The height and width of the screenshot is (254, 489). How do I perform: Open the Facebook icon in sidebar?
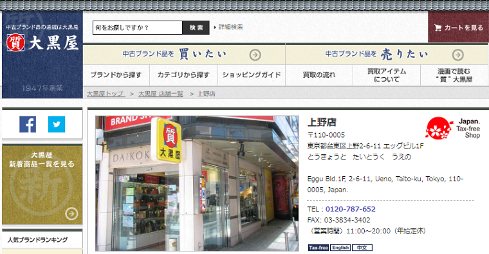pos(28,124)
